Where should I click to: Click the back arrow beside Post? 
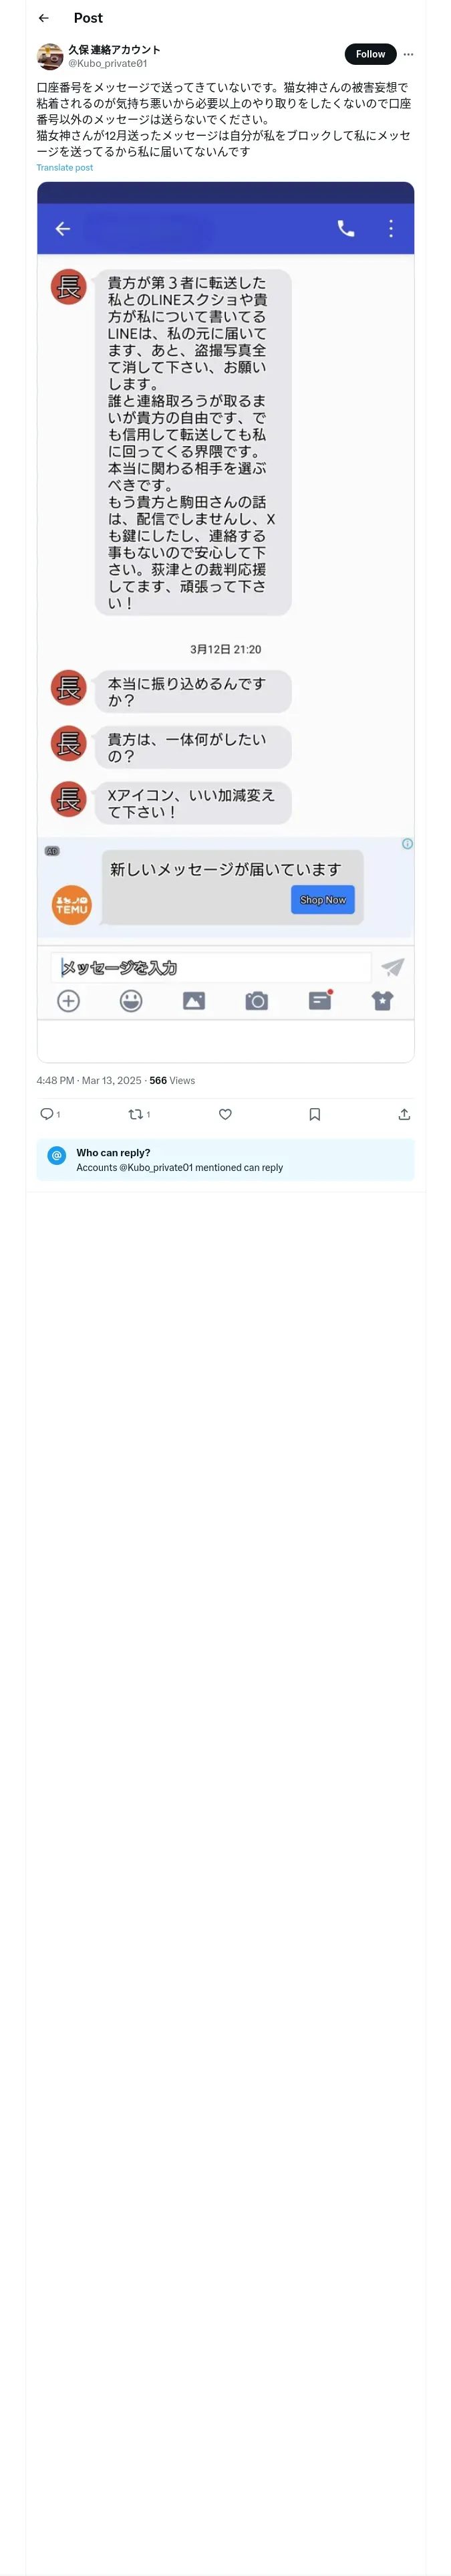[43, 18]
